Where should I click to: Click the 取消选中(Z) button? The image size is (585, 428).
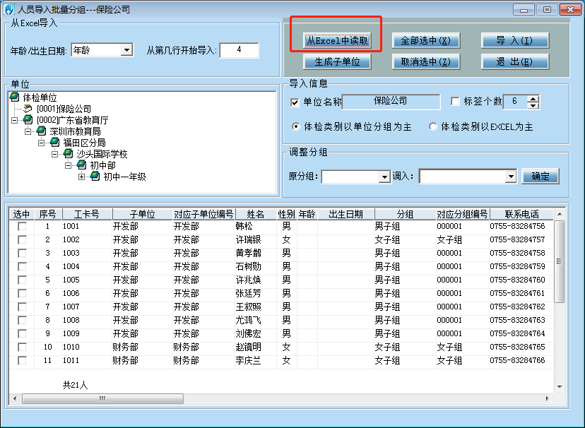[426, 61]
